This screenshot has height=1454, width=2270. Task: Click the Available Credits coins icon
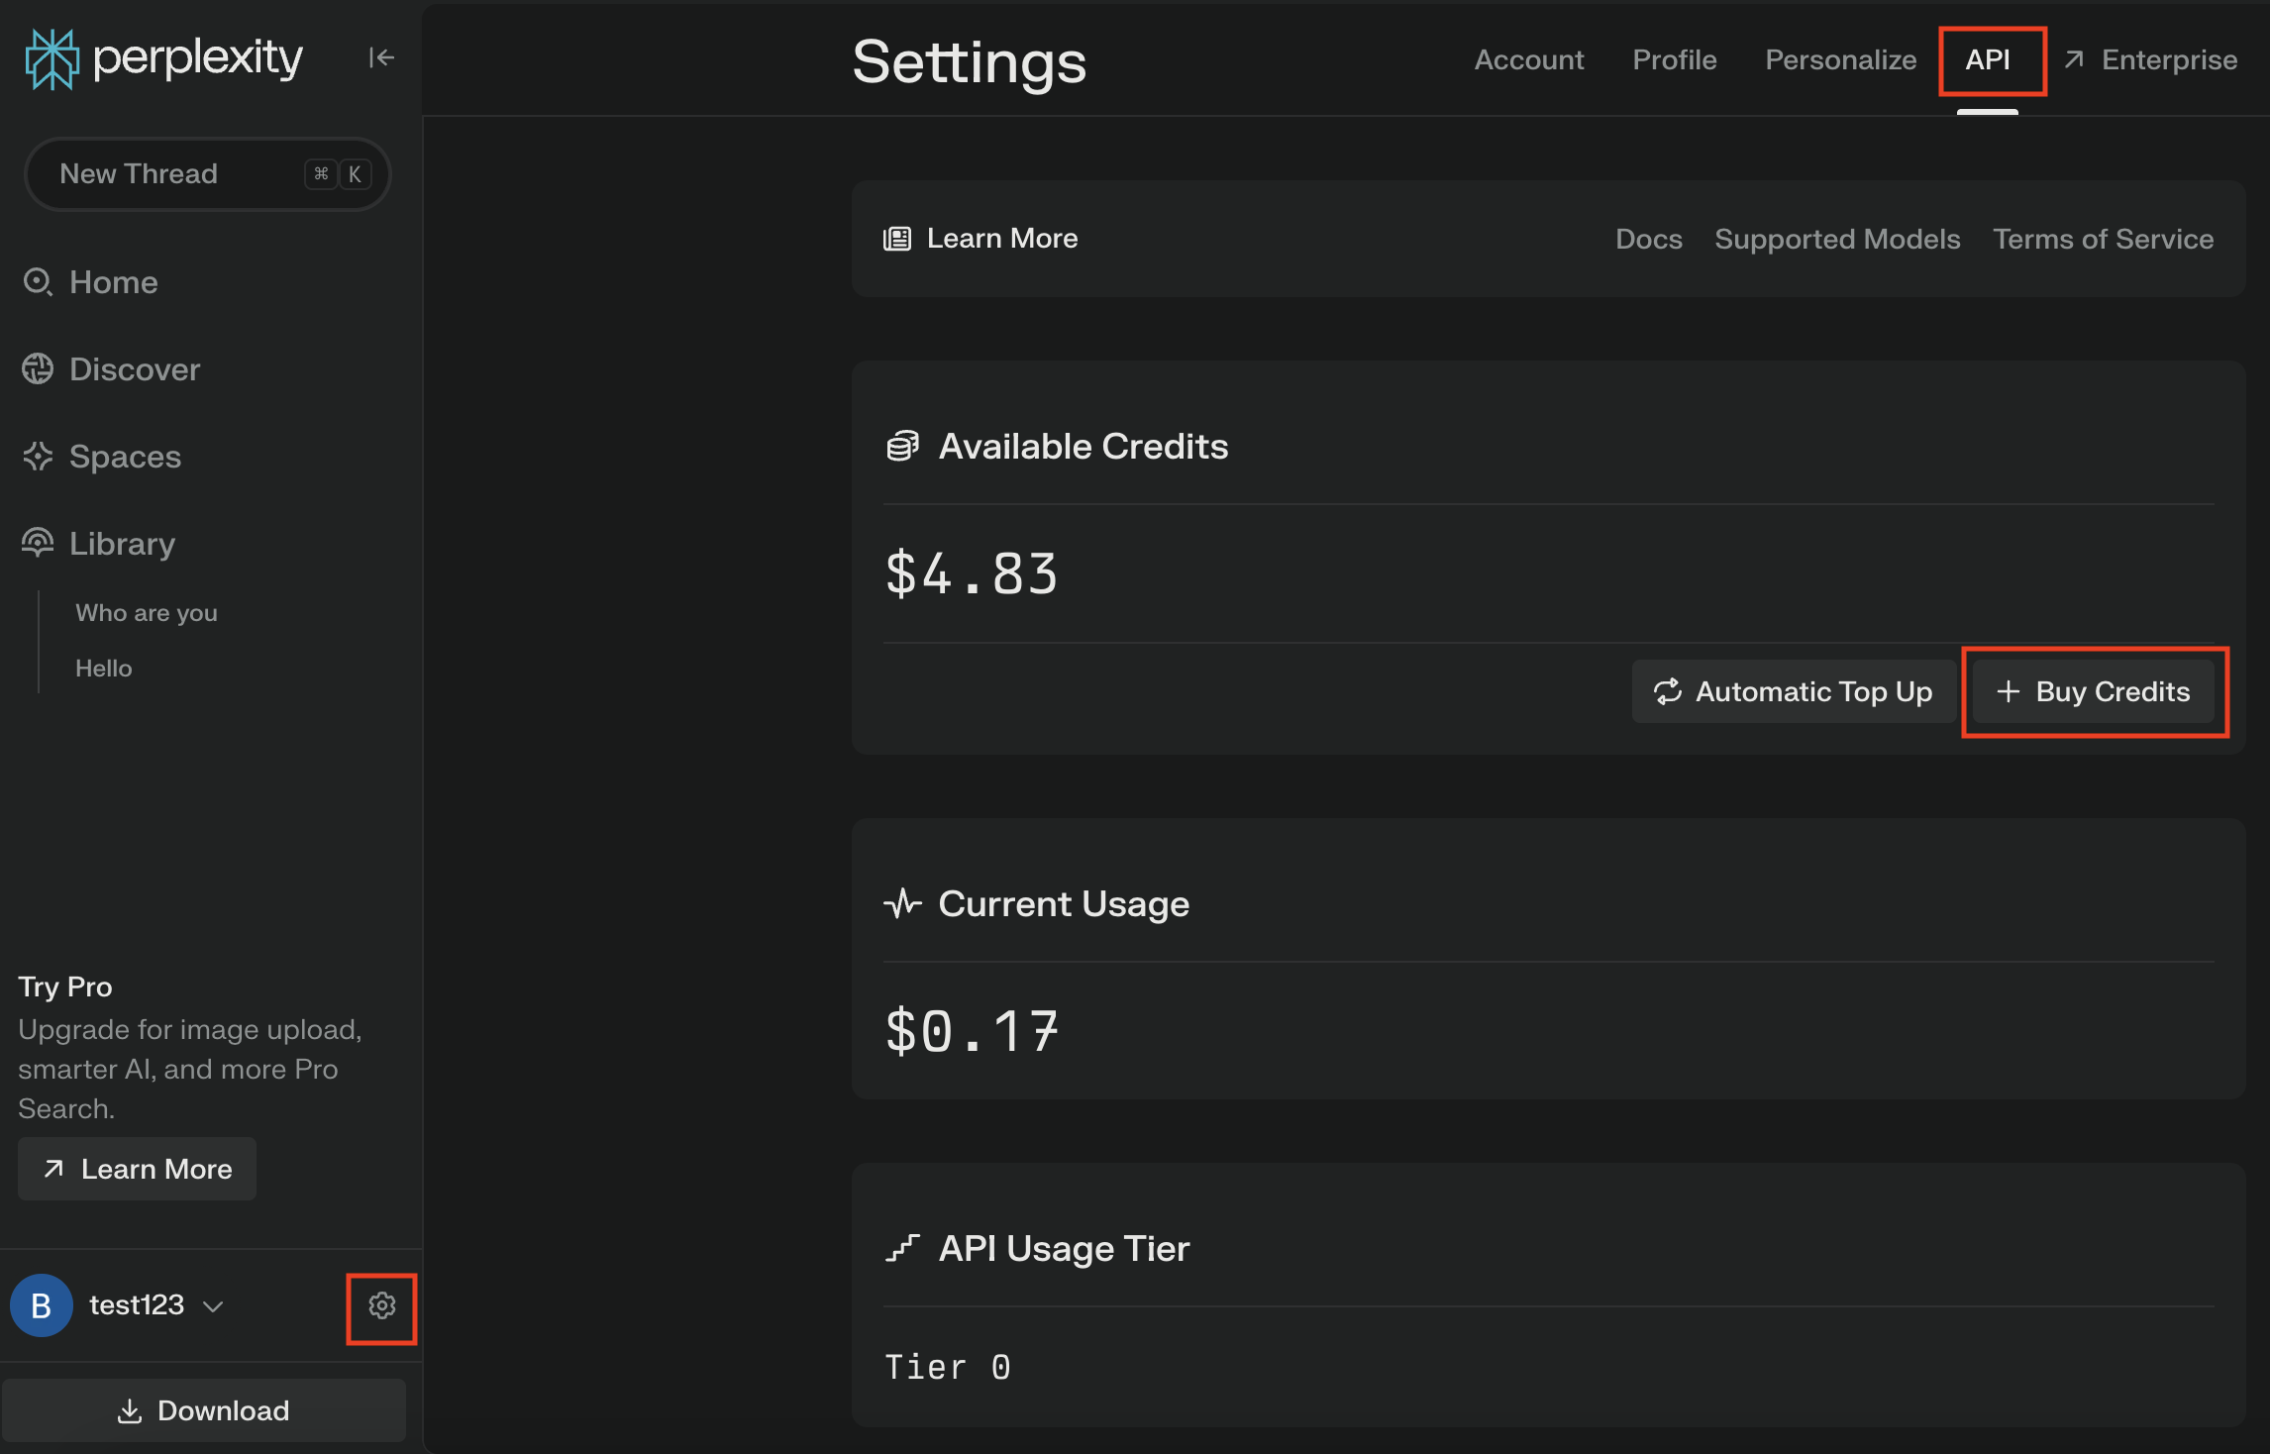click(x=902, y=447)
